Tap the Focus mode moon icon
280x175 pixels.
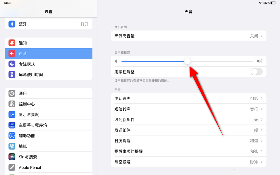[12, 64]
